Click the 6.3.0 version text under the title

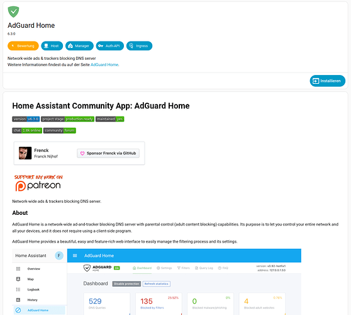11,34
